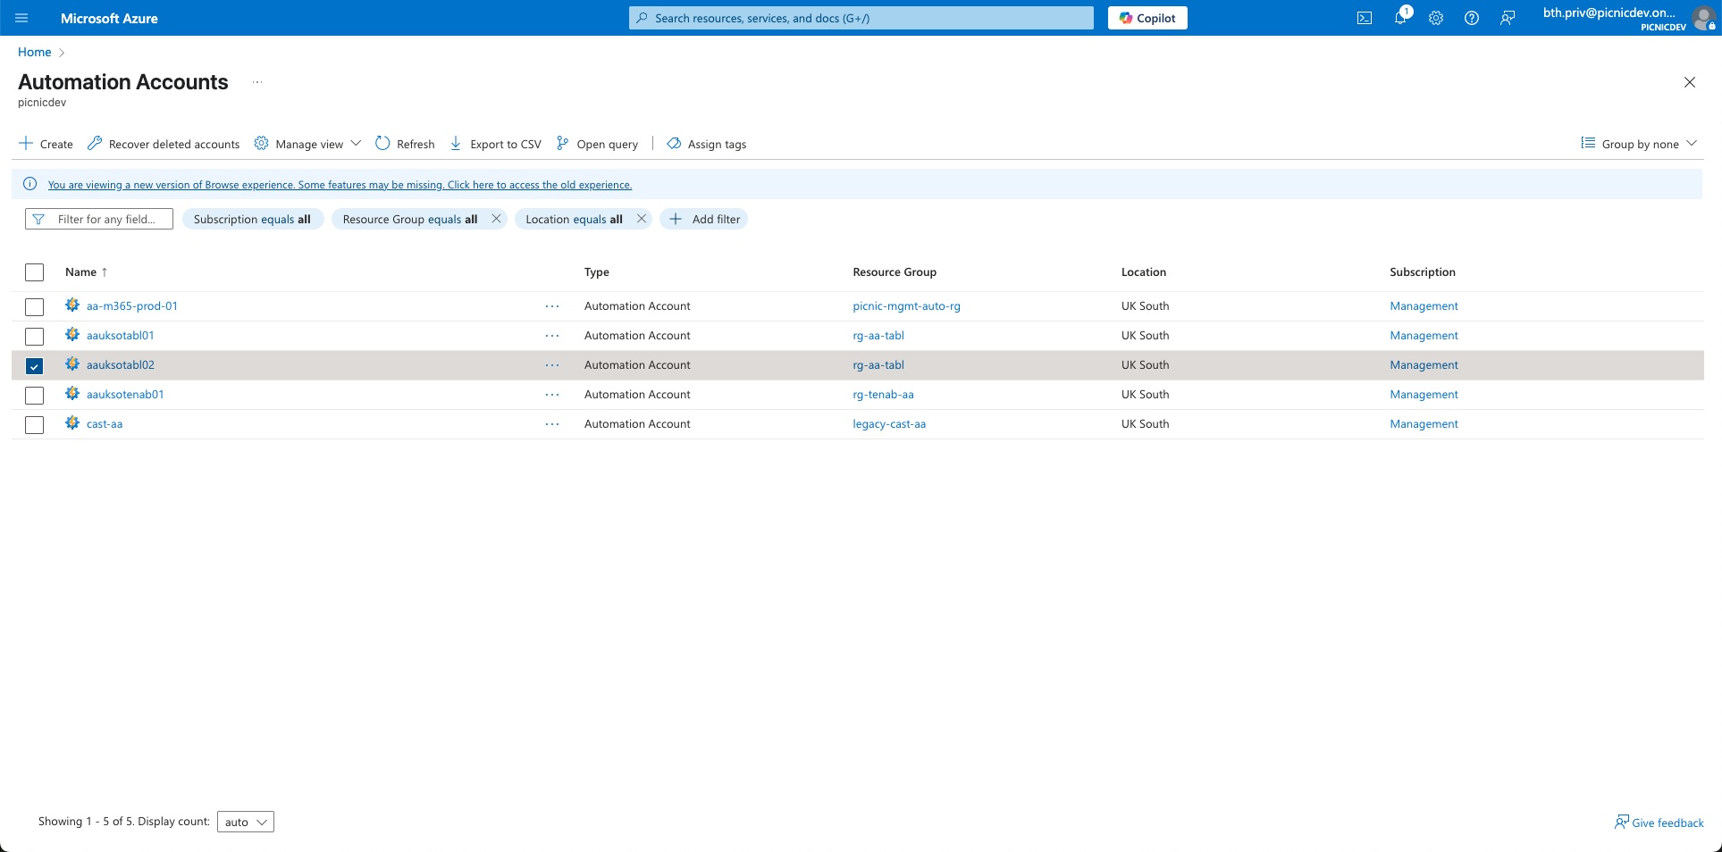Viewport: 1722px width, 852px height.
Task: Open the Location equals all filter
Action: [x=574, y=219]
